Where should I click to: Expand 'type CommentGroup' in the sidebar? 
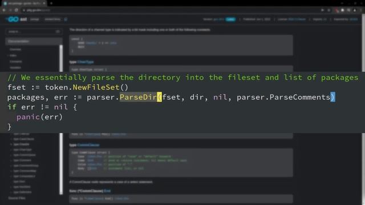coord(25,166)
